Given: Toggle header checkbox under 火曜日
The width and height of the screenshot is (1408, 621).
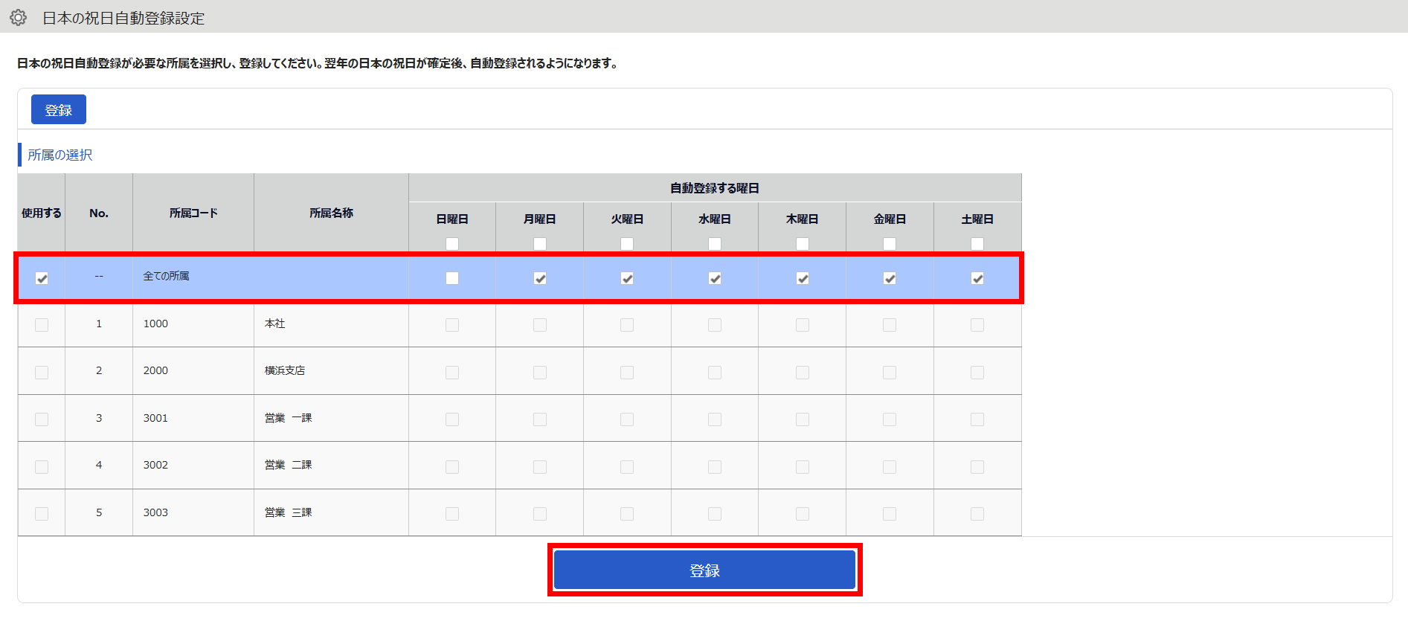Looking at the screenshot, I should [627, 244].
